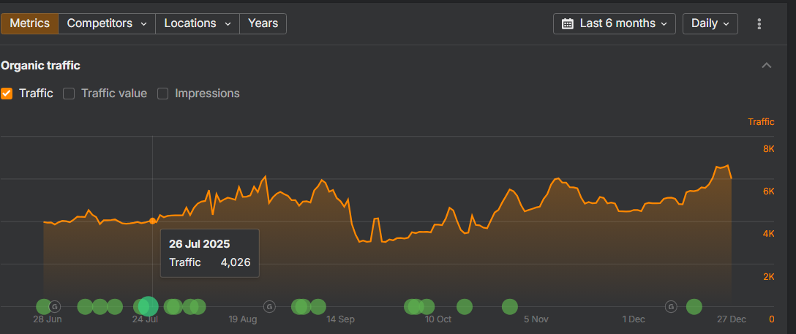
Task: Enable the Impressions checkbox
Action: click(x=162, y=94)
